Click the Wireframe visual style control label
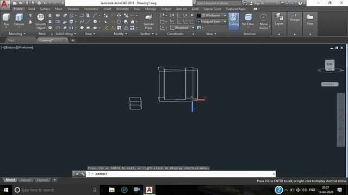 click(25, 48)
